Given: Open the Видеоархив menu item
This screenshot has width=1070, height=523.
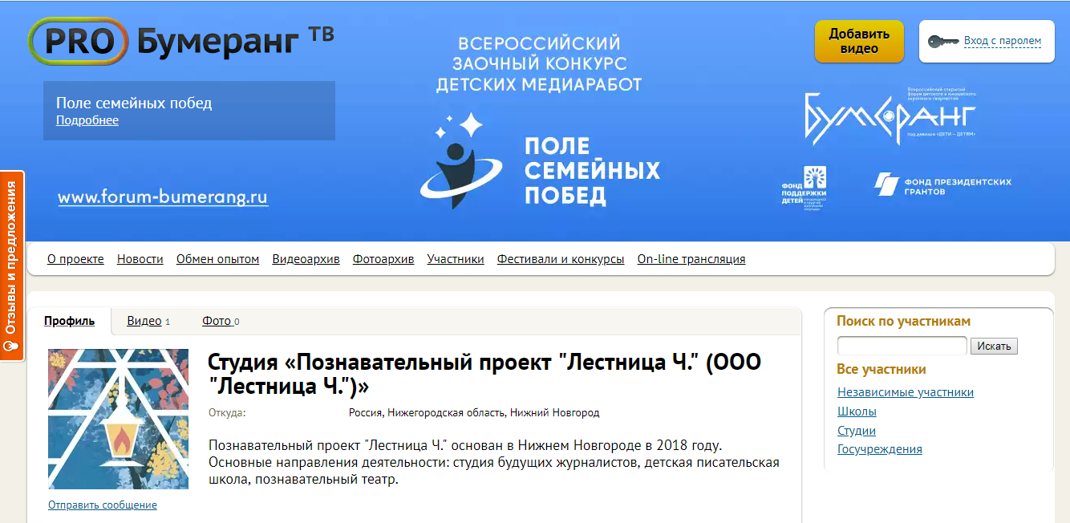Looking at the screenshot, I should [x=306, y=259].
